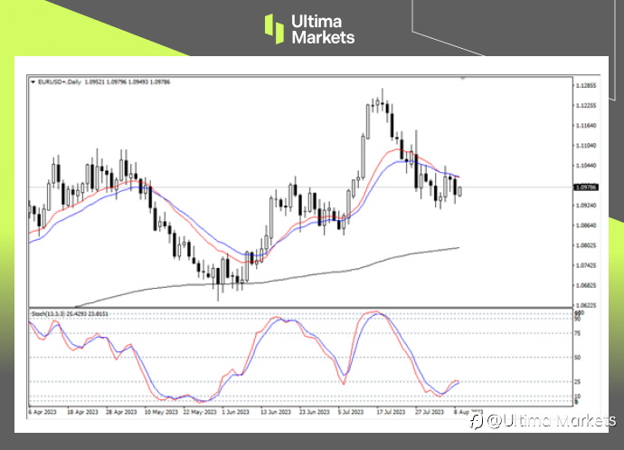Click the stochastic level 50 label

[x=578, y=358]
